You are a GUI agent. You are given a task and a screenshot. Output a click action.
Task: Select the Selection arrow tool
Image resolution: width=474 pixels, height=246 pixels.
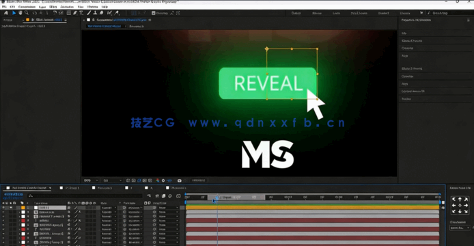point(14,13)
